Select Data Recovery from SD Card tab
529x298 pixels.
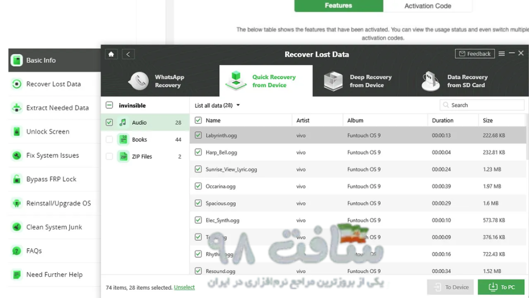456,81
